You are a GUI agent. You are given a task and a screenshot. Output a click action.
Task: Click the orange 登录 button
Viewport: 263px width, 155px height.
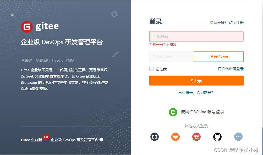(x=196, y=81)
